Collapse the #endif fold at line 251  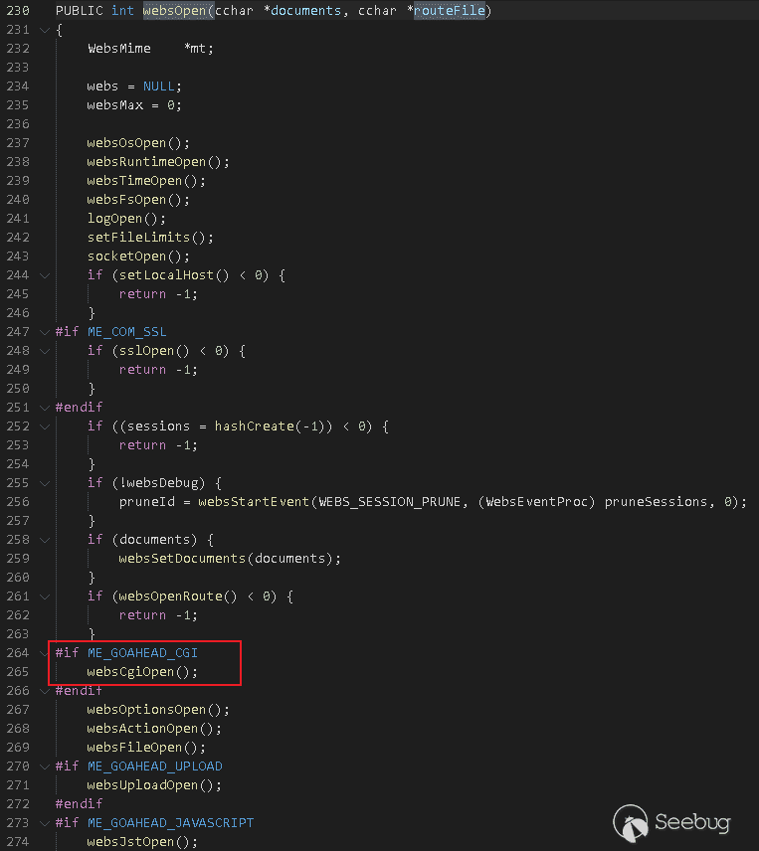(x=45, y=408)
